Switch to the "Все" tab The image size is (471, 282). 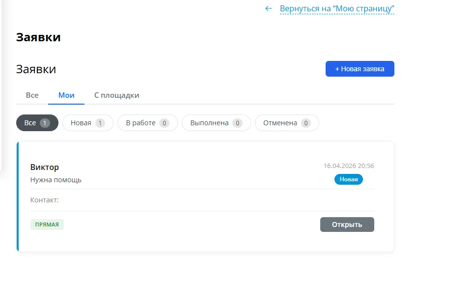(x=32, y=95)
